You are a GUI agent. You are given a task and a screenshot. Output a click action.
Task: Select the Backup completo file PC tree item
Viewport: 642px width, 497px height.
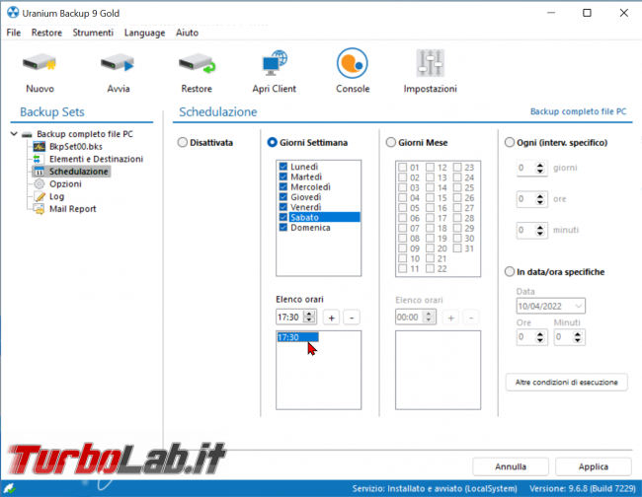pyautogui.click(x=85, y=134)
